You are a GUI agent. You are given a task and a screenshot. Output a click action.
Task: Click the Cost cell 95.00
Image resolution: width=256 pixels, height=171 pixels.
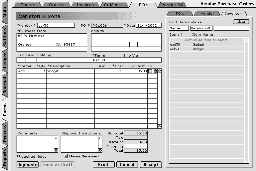tap(117, 71)
